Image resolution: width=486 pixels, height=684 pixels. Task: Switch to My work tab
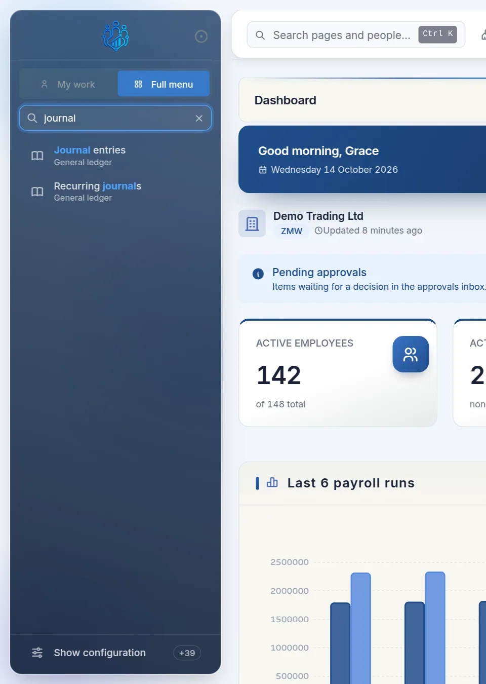(x=68, y=84)
